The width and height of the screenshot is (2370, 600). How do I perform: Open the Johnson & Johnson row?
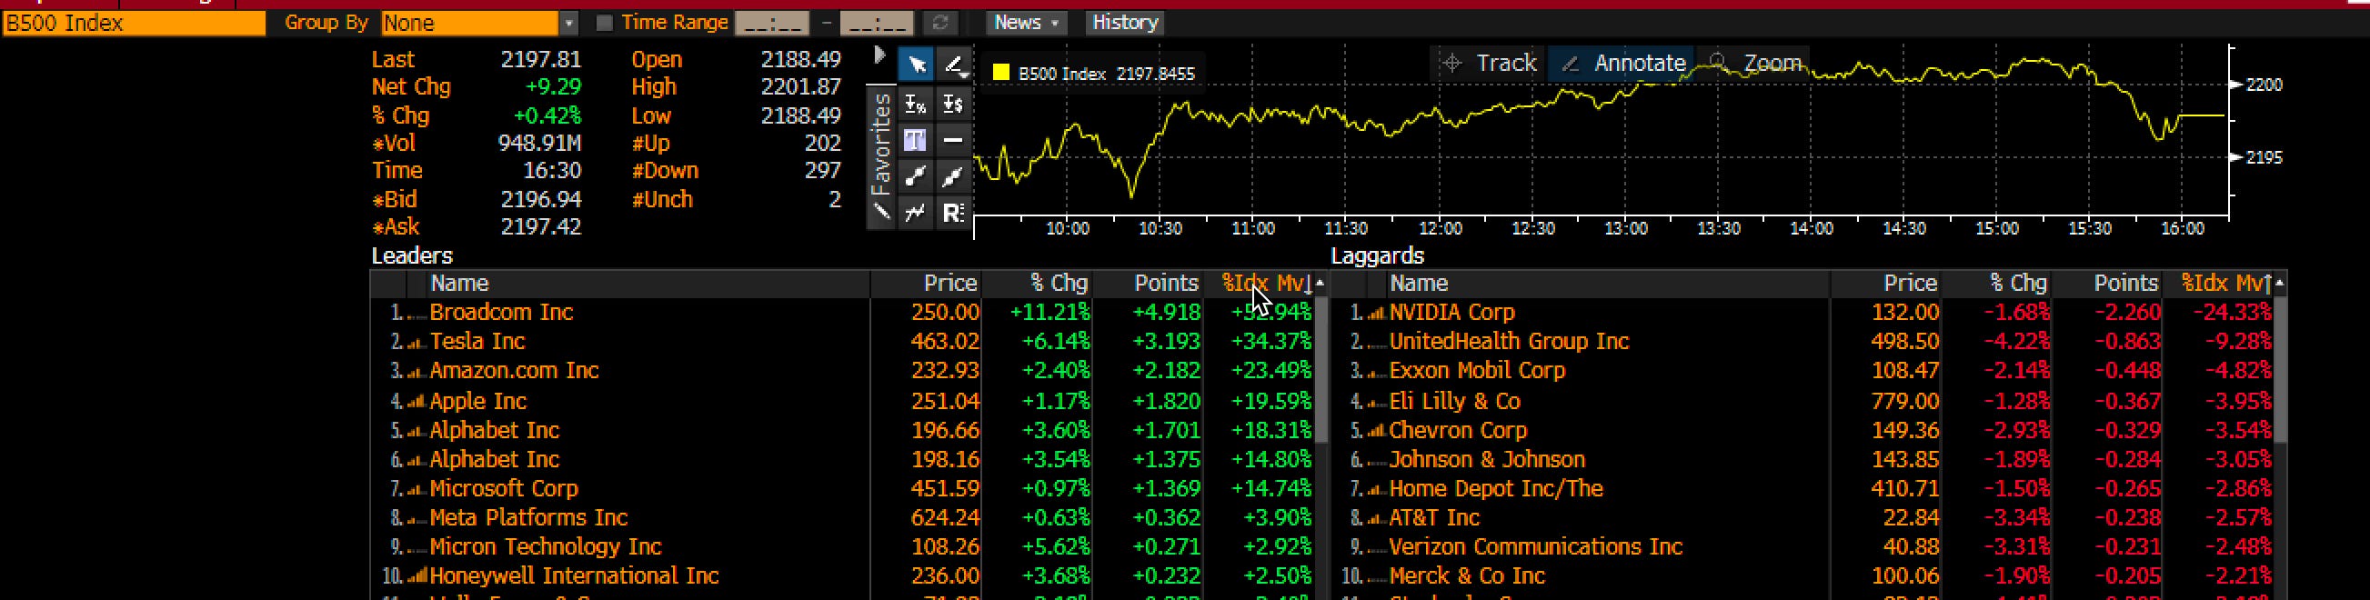(x=1803, y=460)
